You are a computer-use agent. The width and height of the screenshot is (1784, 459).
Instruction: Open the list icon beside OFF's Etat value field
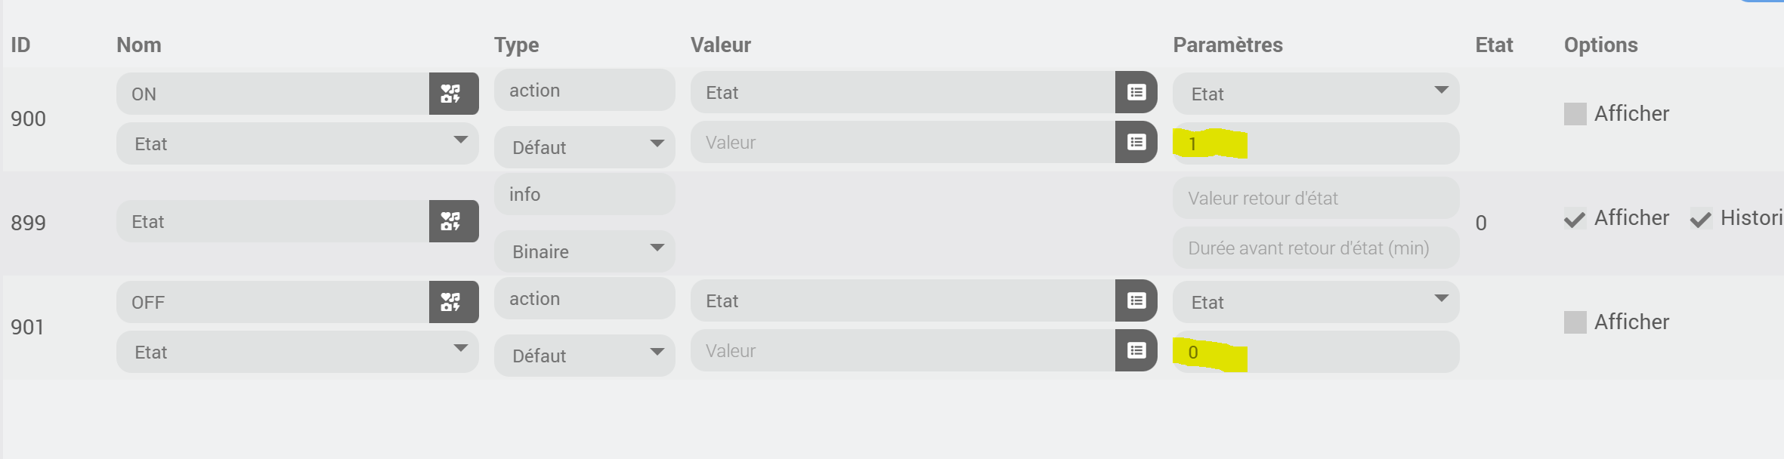(x=1136, y=300)
